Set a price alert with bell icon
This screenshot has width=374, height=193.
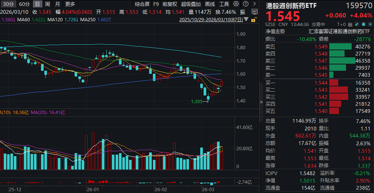[x=363, y=25]
